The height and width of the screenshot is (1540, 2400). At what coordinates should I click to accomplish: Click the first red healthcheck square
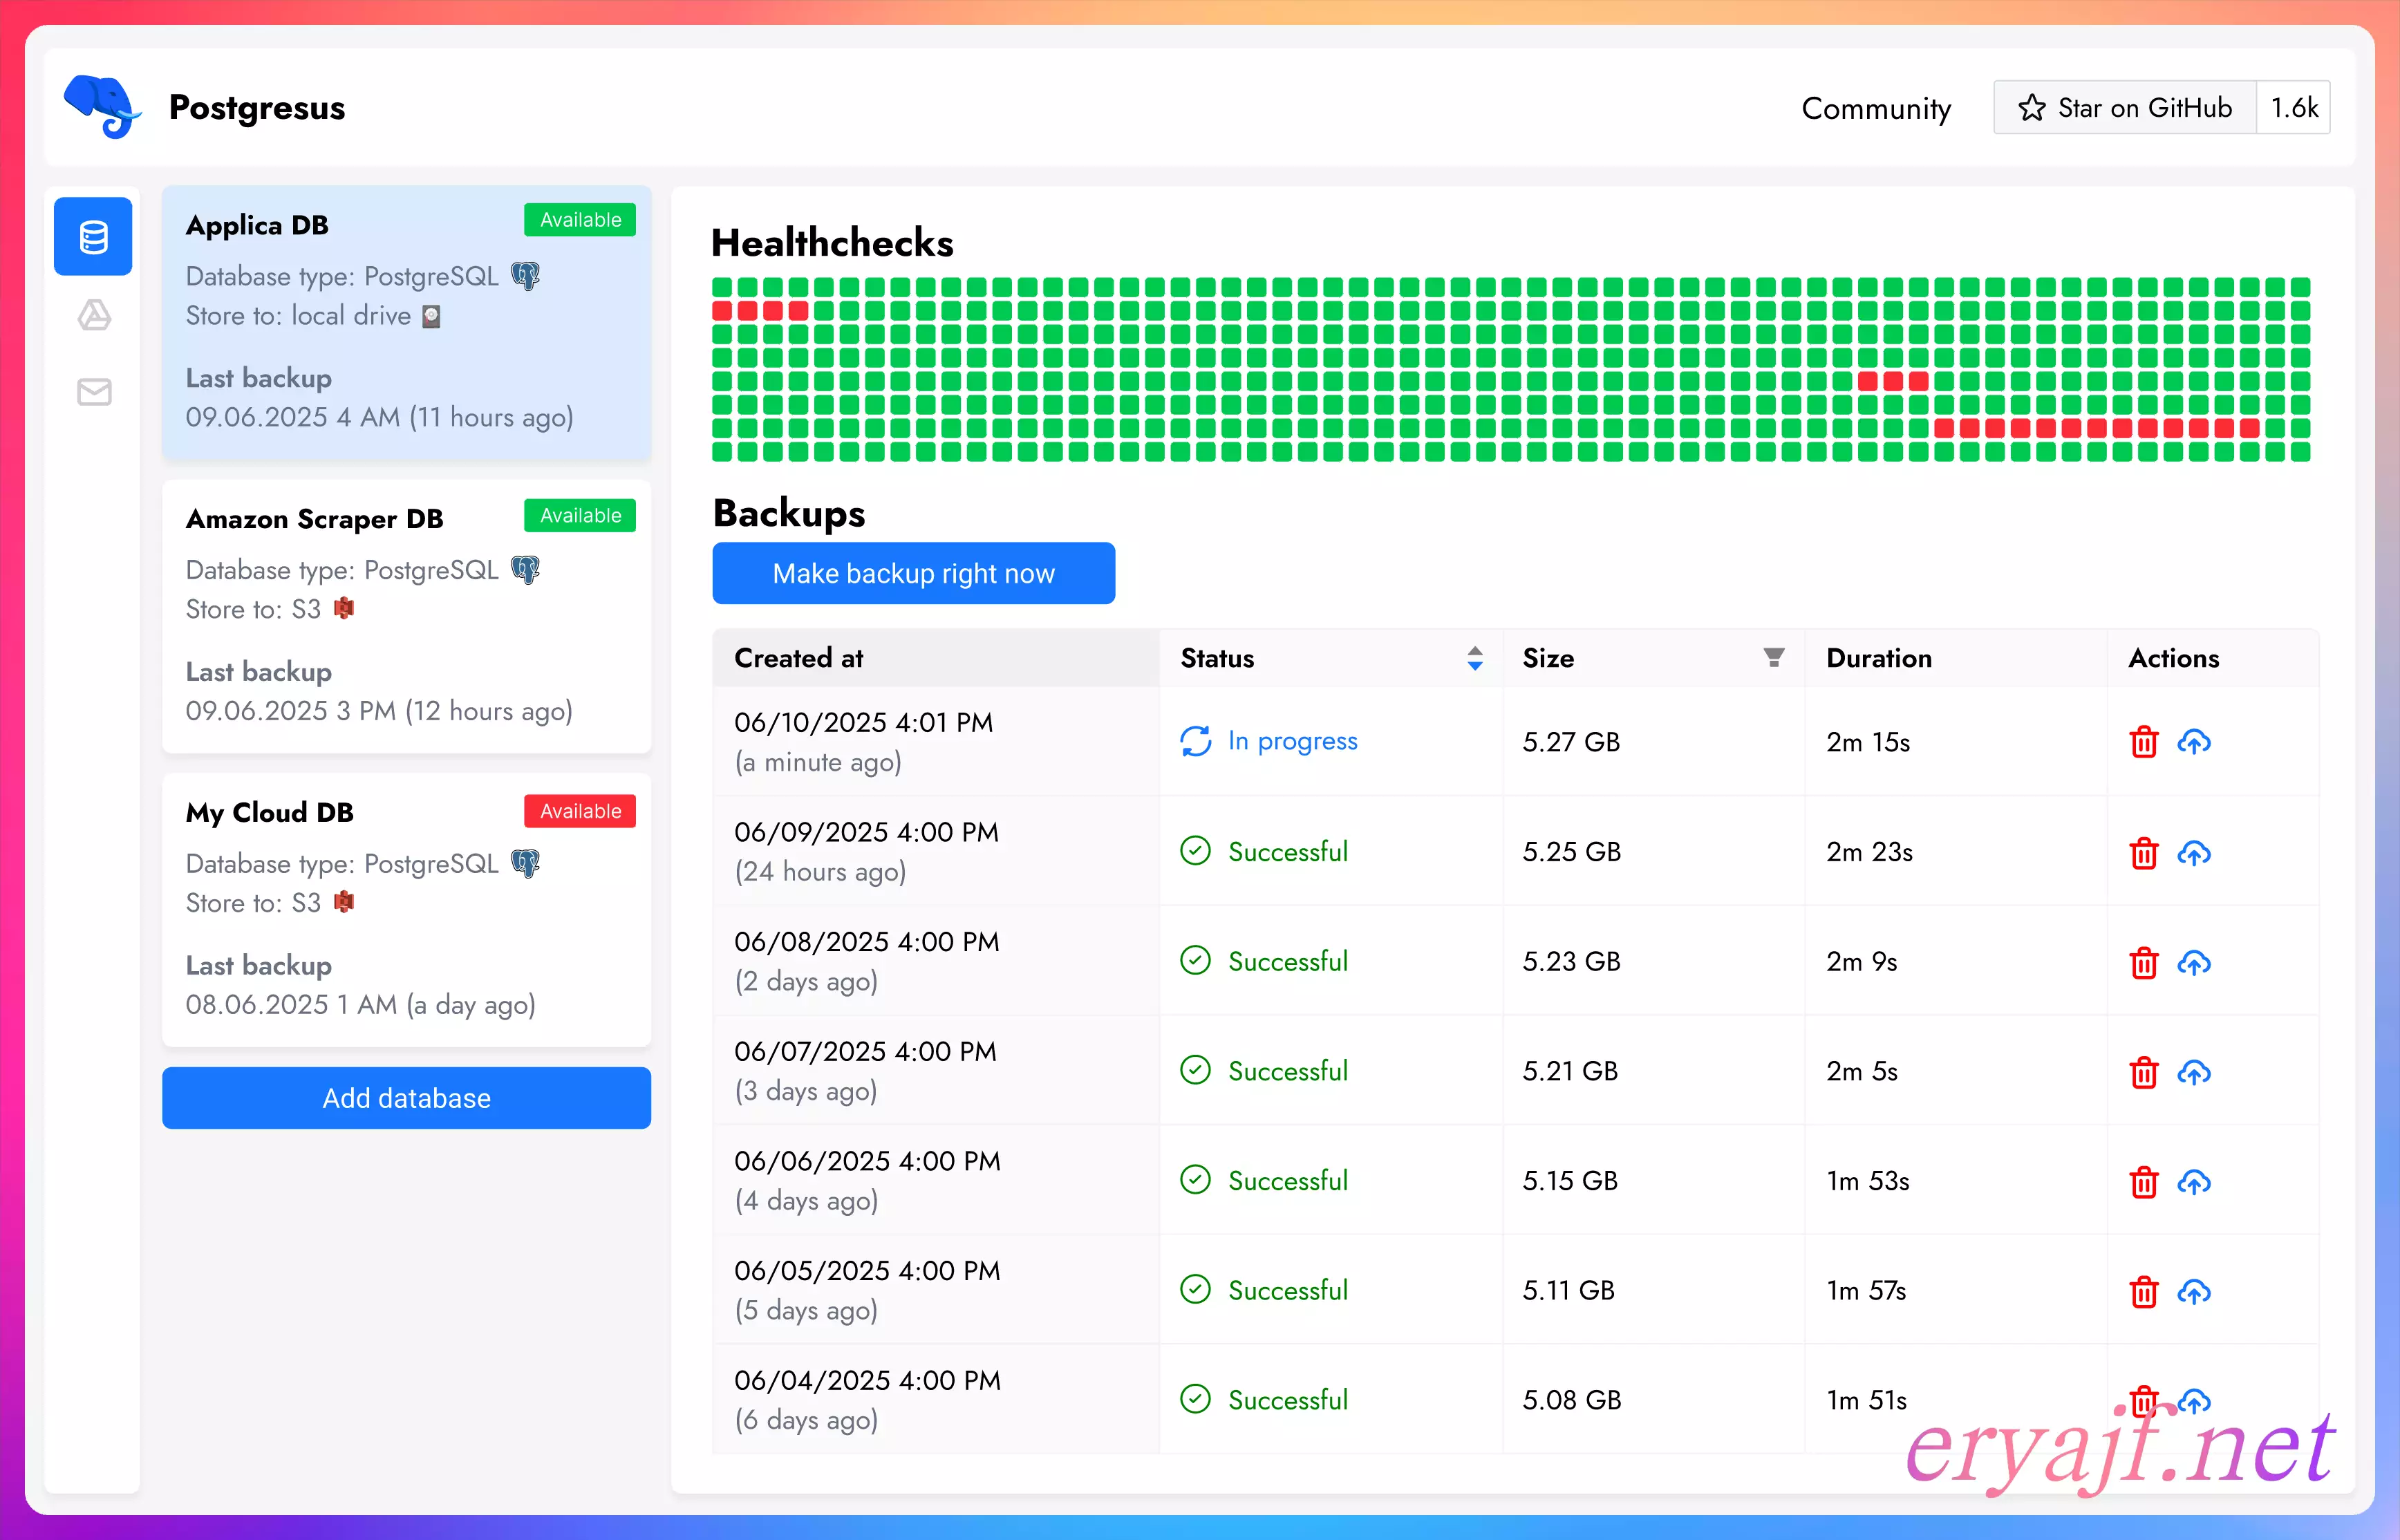pyautogui.click(x=722, y=311)
